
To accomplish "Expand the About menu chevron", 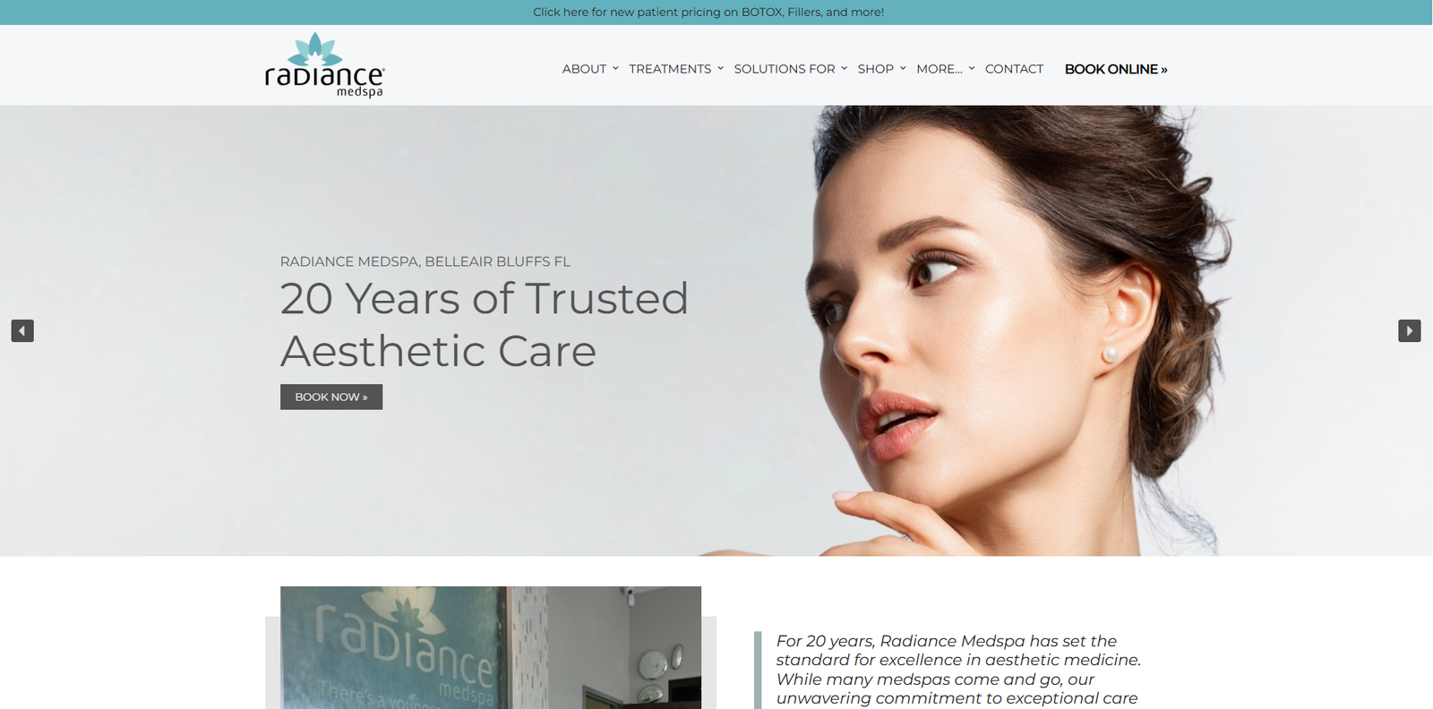I will (x=615, y=68).
